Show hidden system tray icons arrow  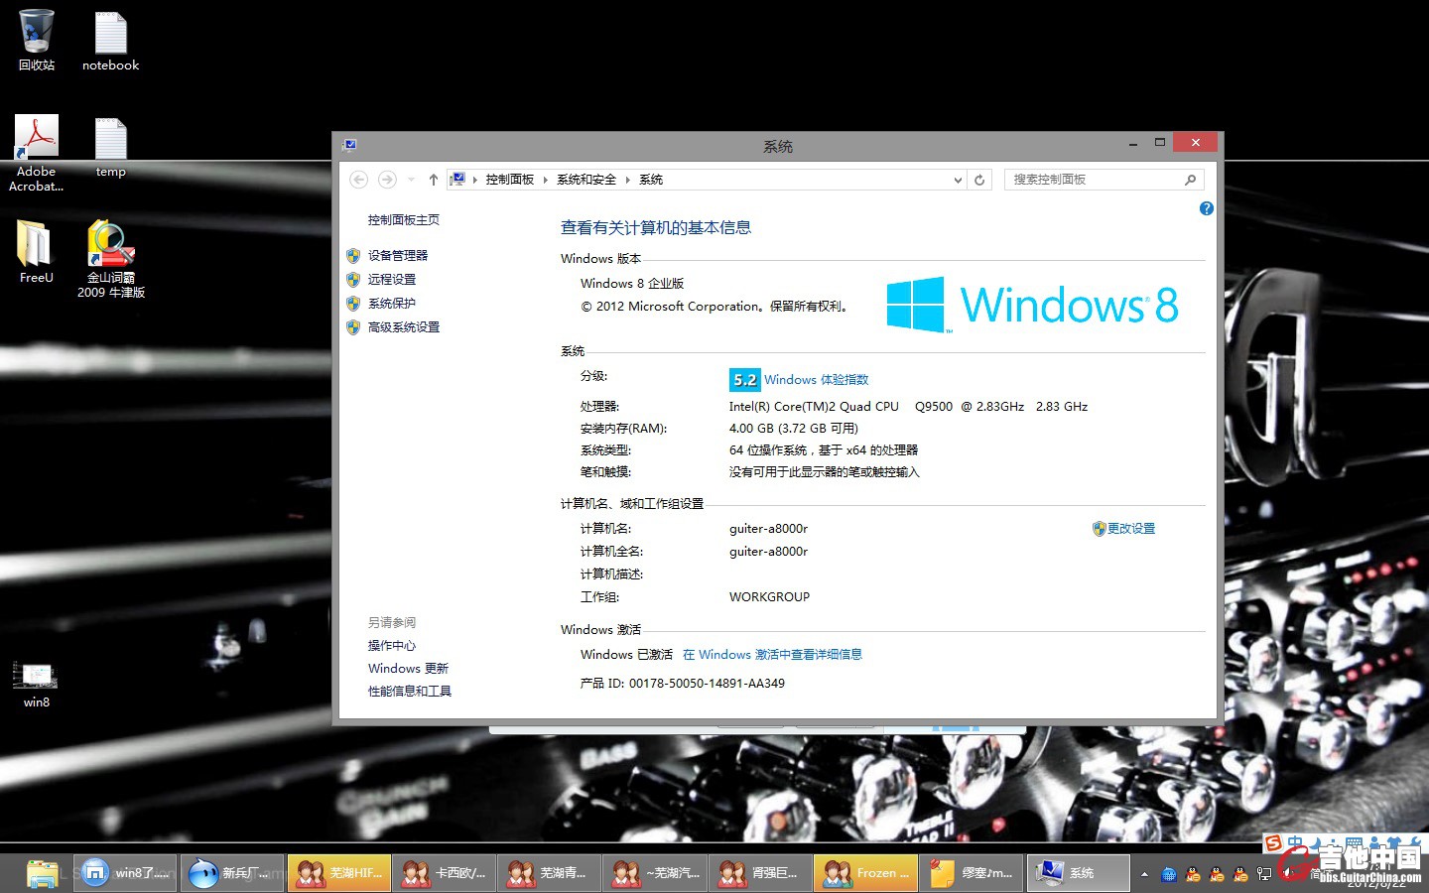[1144, 874]
